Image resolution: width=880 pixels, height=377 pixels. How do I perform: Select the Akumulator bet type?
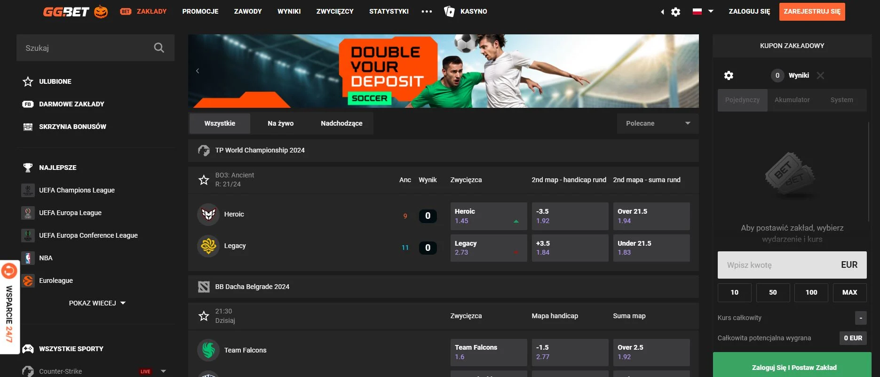pyautogui.click(x=792, y=100)
